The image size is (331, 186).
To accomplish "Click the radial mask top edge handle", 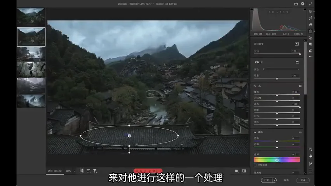I will coord(129,126).
